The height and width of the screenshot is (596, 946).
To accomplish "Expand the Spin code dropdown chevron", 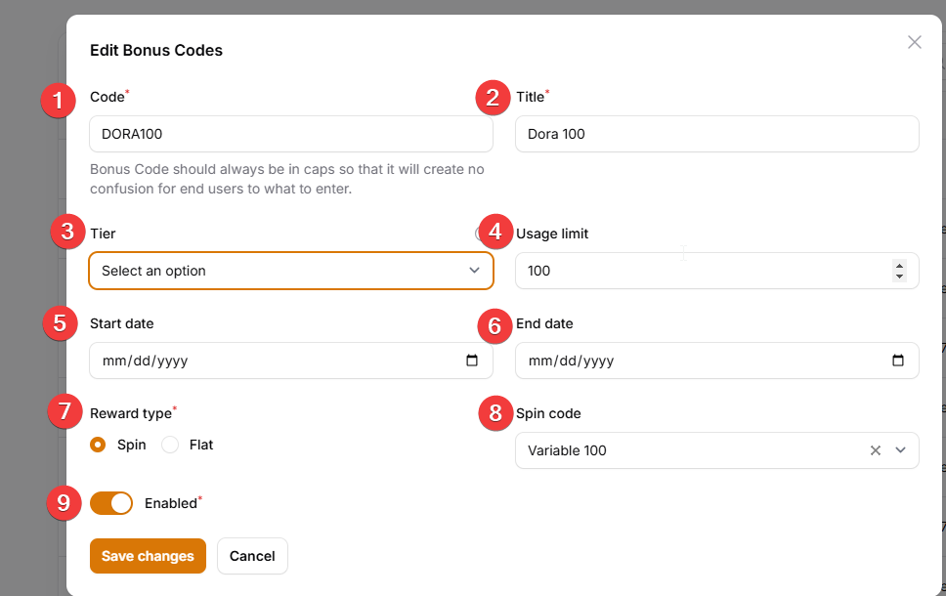I will [x=900, y=450].
